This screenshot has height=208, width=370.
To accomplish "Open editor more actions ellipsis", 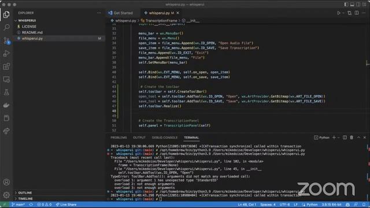I will tap(364, 13).
